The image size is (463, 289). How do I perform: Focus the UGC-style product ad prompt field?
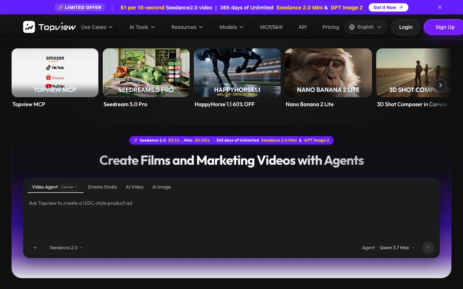coord(231,217)
